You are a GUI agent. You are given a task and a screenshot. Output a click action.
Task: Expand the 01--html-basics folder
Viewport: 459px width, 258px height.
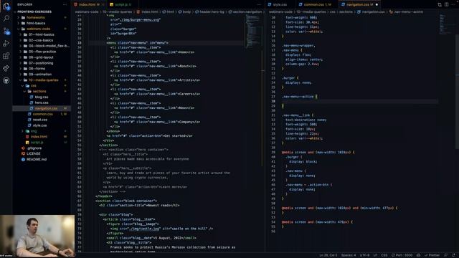[42, 34]
